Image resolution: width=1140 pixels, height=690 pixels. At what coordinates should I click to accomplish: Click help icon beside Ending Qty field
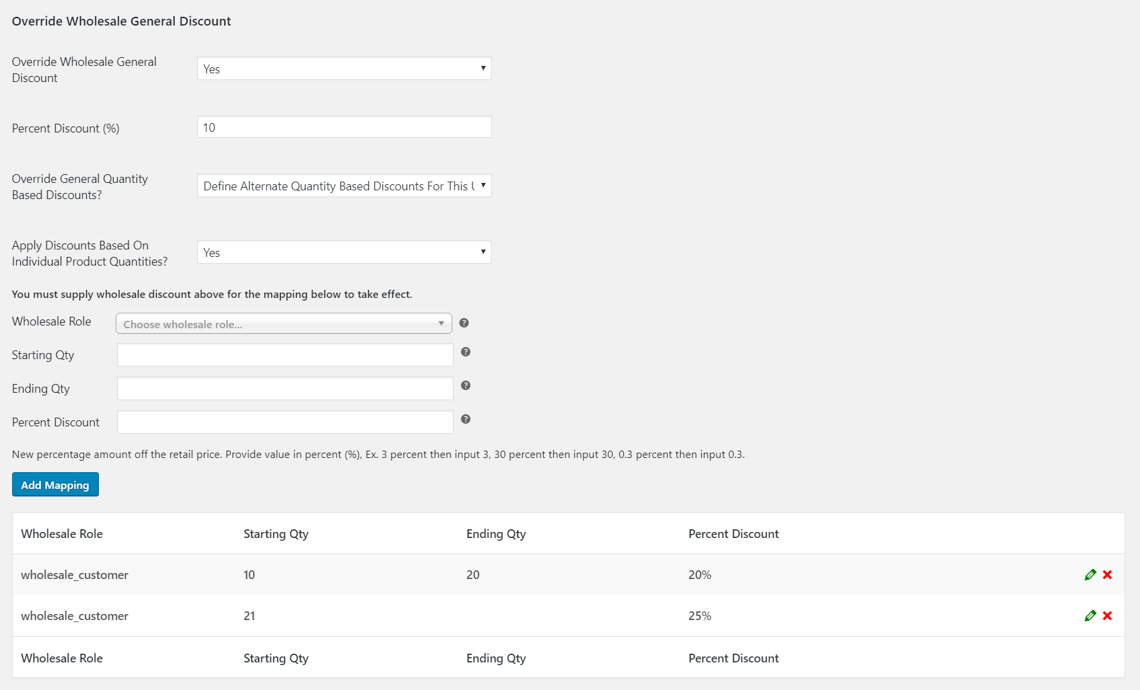click(465, 385)
